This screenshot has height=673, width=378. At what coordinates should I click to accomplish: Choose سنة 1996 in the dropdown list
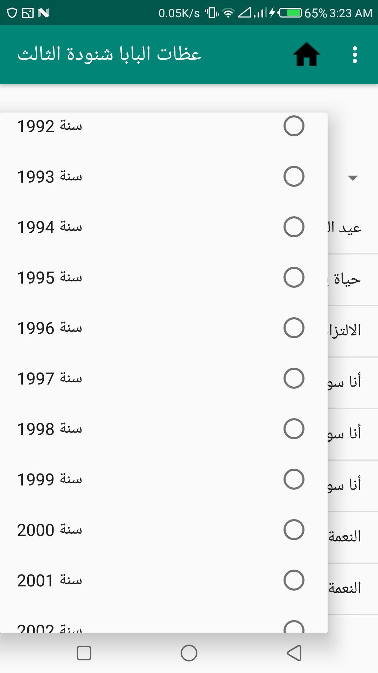tap(50, 328)
